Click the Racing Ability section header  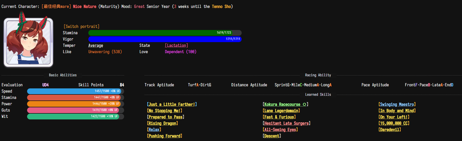click(318, 75)
